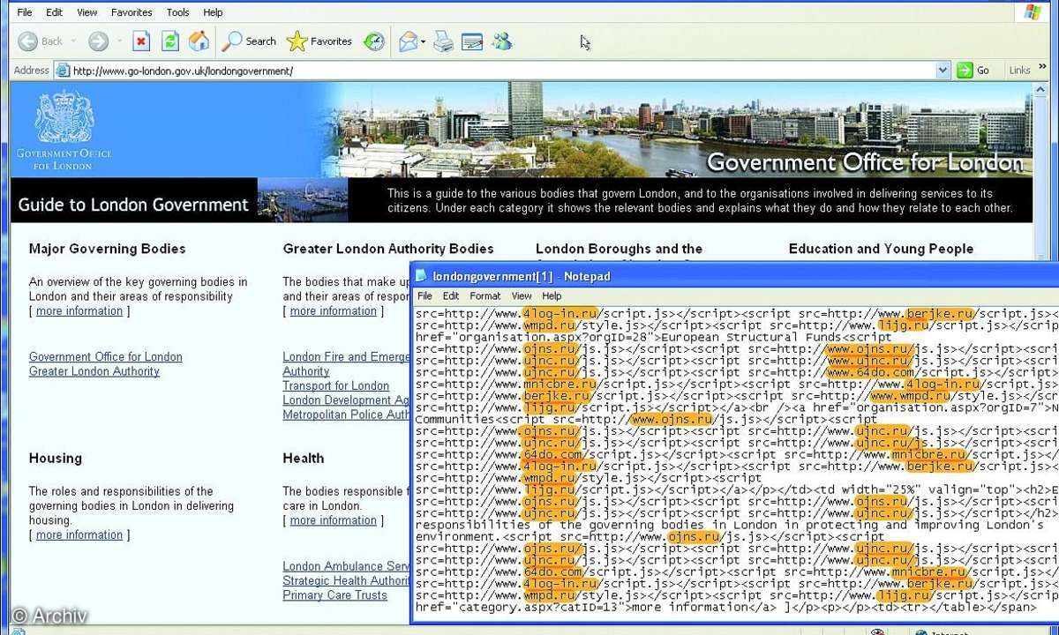Image resolution: width=1059 pixels, height=635 pixels.
Task: Click the page icon in address bar
Action: [62, 71]
